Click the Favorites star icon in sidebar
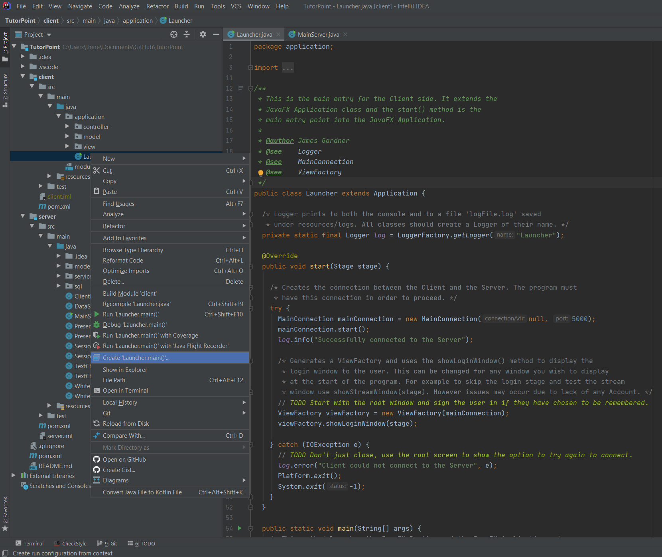The width and height of the screenshot is (662, 557). [5, 528]
